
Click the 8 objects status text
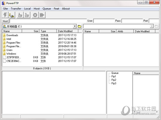(42, 68)
